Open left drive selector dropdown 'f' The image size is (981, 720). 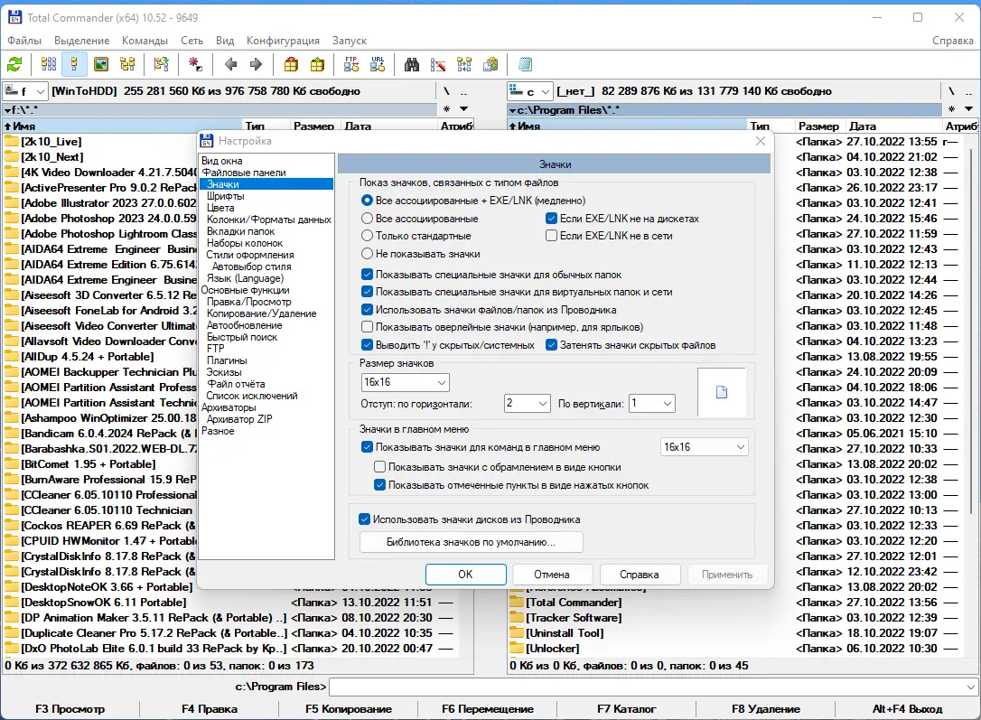25,91
